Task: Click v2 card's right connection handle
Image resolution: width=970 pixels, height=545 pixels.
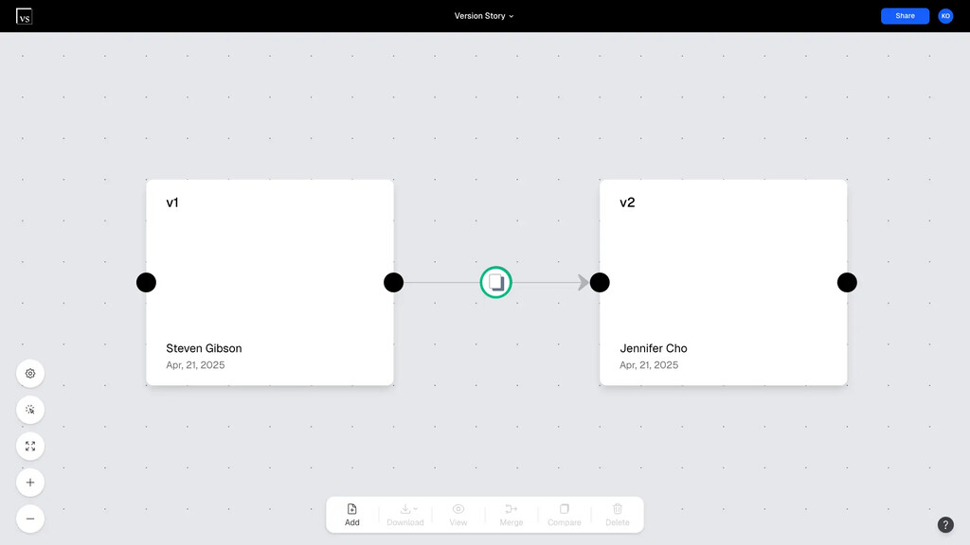Action: point(847,282)
